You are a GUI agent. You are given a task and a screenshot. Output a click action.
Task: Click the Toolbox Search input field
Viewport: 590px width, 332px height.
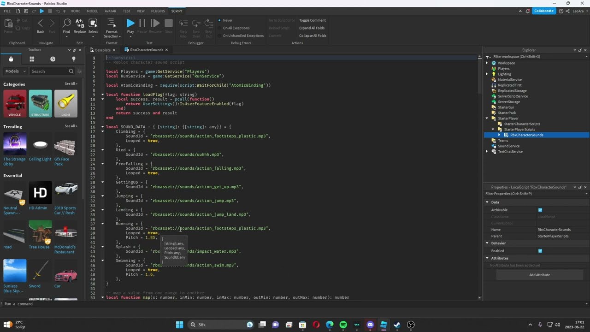[49, 71]
